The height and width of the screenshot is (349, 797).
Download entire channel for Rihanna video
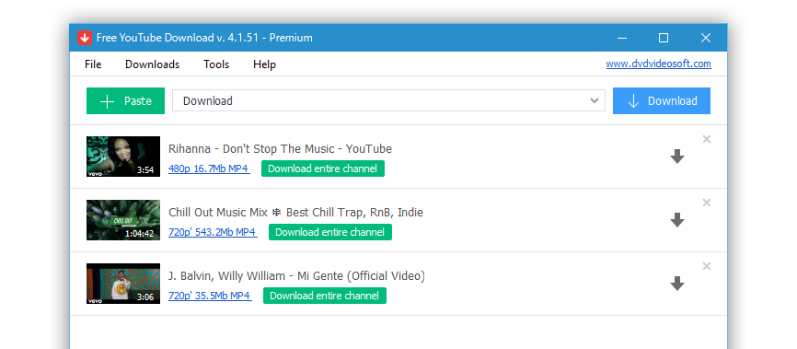(x=323, y=169)
